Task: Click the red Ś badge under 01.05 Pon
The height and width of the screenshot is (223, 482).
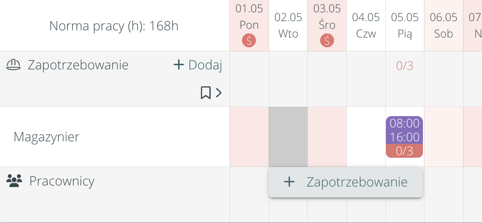Action: pos(249,40)
